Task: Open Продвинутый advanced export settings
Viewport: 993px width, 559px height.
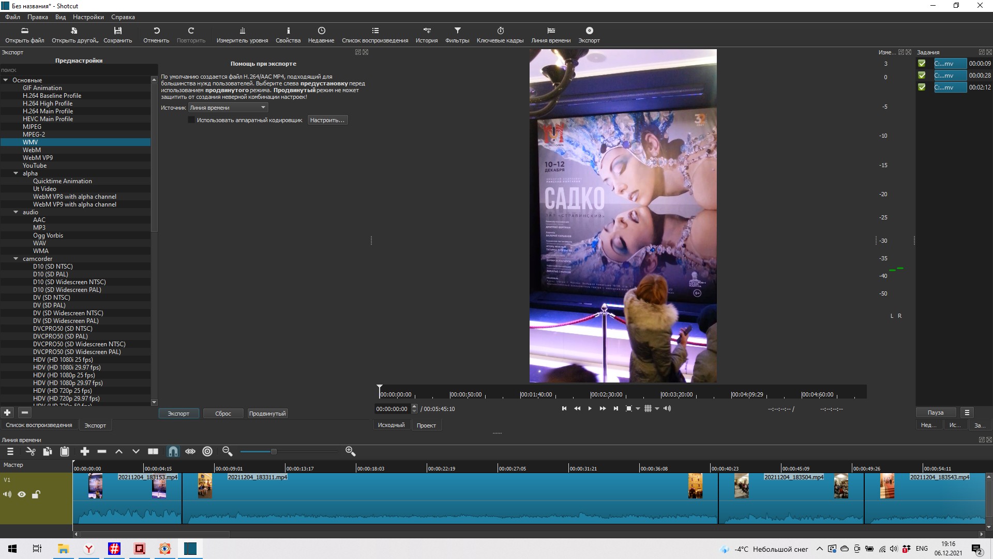Action: [267, 414]
